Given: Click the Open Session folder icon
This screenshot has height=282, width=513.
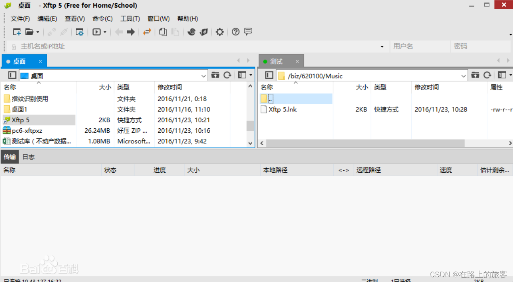Looking at the screenshot, I should (29, 32).
